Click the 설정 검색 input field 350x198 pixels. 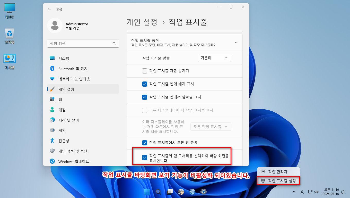pos(83,44)
